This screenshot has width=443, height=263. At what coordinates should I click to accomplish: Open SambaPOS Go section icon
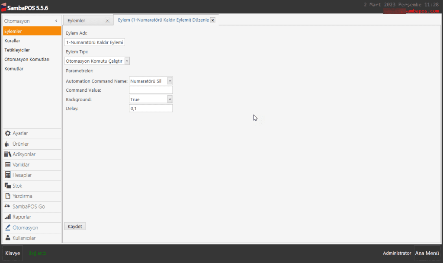(7, 206)
